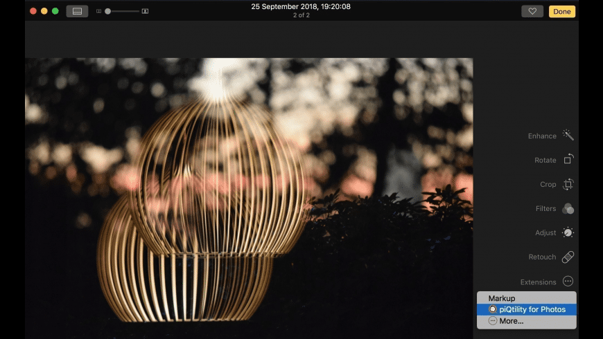Click the green fullscreen window button
The image size is (603, 339).
coord(55,11)
